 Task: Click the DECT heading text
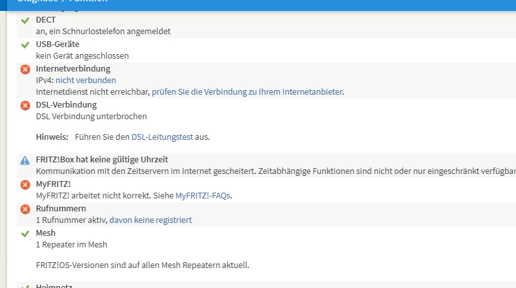(x=46, y=20)
